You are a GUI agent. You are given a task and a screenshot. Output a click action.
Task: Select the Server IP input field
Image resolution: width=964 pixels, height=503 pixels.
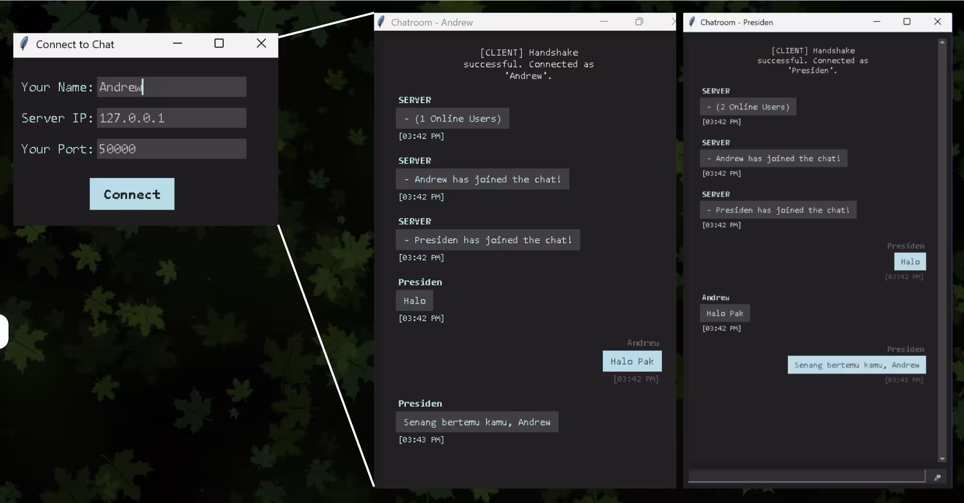(x=171, y=118)
